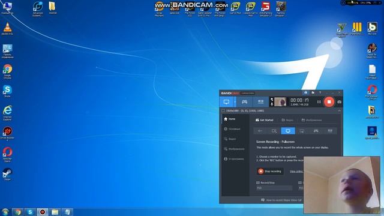Click webcam preview thumbnail in Bandicam toolbar
The height and width of the screenshot is (216, 384).
point(280,102)
